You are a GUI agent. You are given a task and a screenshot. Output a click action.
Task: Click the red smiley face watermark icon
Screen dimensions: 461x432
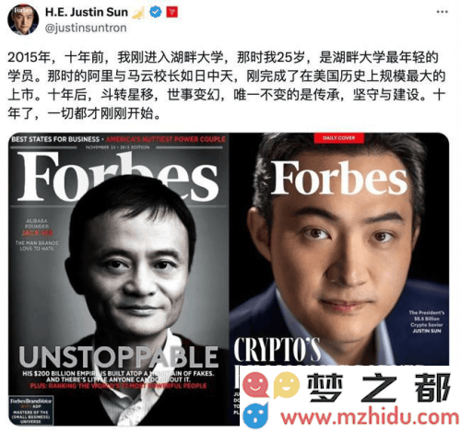click(255, 385)
